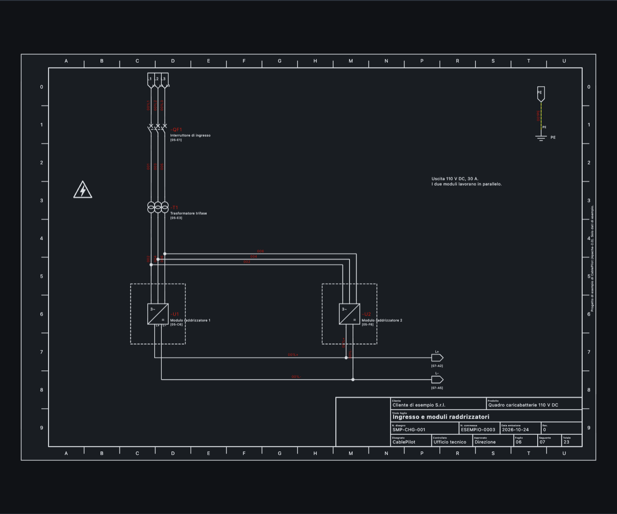Click wire label 006 on horizontal line

coord(260,251)
